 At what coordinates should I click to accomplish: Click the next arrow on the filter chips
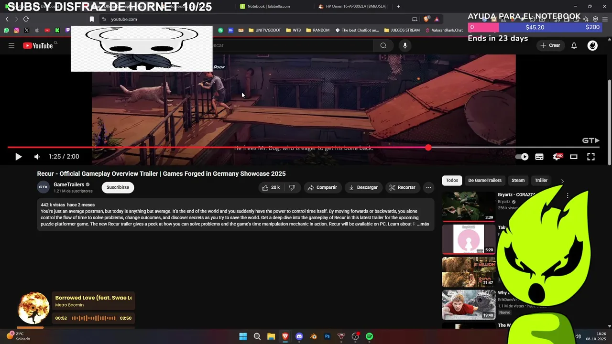pos(562,181)
